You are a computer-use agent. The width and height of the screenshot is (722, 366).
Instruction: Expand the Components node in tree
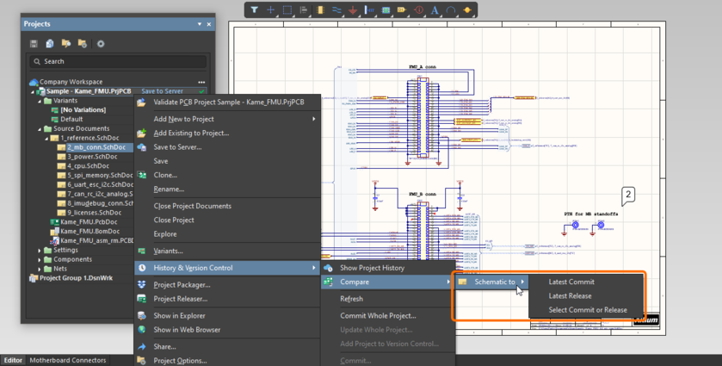40,259
